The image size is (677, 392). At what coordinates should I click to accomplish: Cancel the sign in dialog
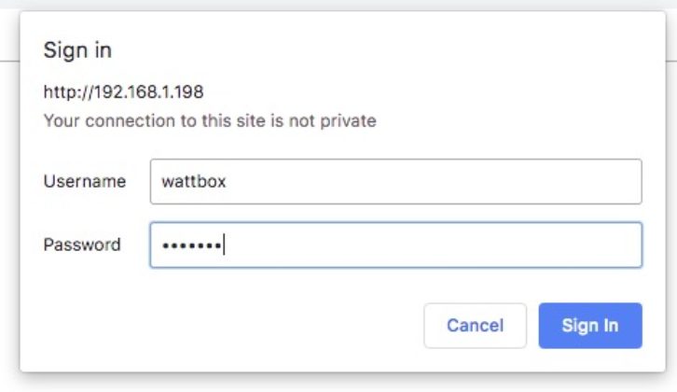click(x=475, y=326)
